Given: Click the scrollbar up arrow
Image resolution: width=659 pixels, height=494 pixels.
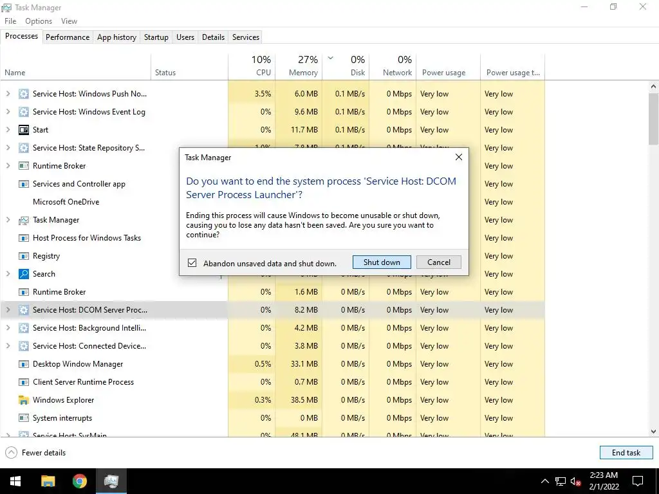Looking at the screenshot, I should click(653, 87).
